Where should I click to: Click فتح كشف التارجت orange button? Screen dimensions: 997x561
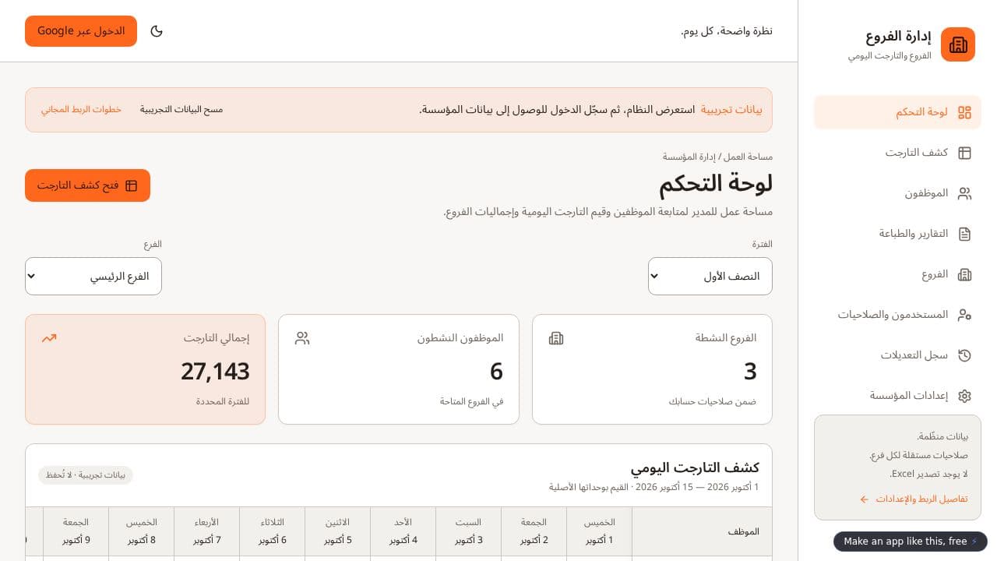(87, 185)
